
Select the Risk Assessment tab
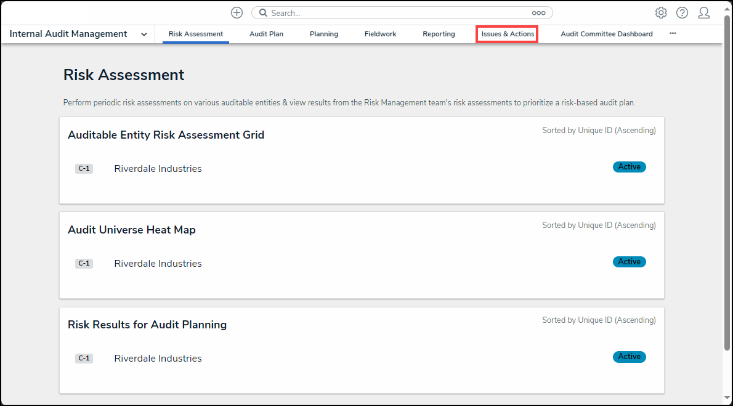pyautogui.click(x=195, y=34)
